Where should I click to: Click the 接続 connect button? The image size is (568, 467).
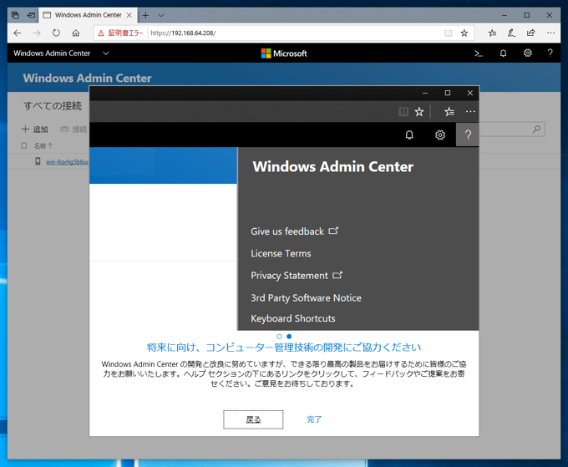coord(74,129)
